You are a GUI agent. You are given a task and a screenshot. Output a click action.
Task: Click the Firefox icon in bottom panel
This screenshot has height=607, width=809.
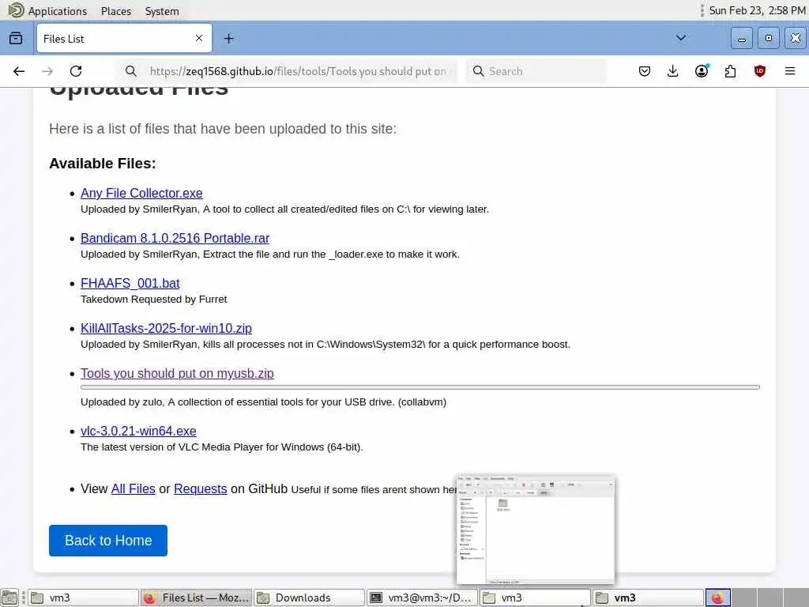[x=717, y=598]
